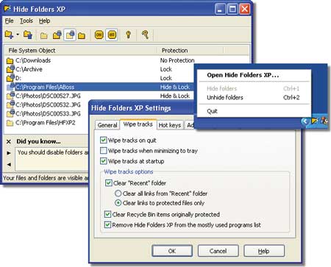Click OK in the Settings dialog
Image resolution: width=331 pixels, height=267 pixels.
(172, 251)
